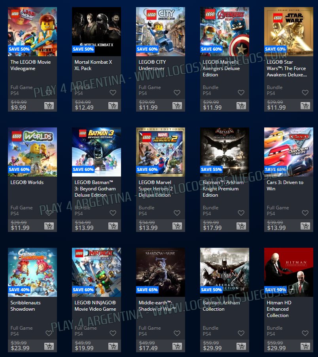The image size is (318, 357).
Task: Open LEGO Marvel Super Heroes 2 title link
Action: 155,189
